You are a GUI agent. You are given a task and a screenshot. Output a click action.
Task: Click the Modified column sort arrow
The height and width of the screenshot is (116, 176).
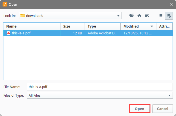152,26
